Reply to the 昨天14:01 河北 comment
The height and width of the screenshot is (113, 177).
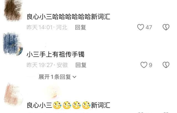[80, 27]
